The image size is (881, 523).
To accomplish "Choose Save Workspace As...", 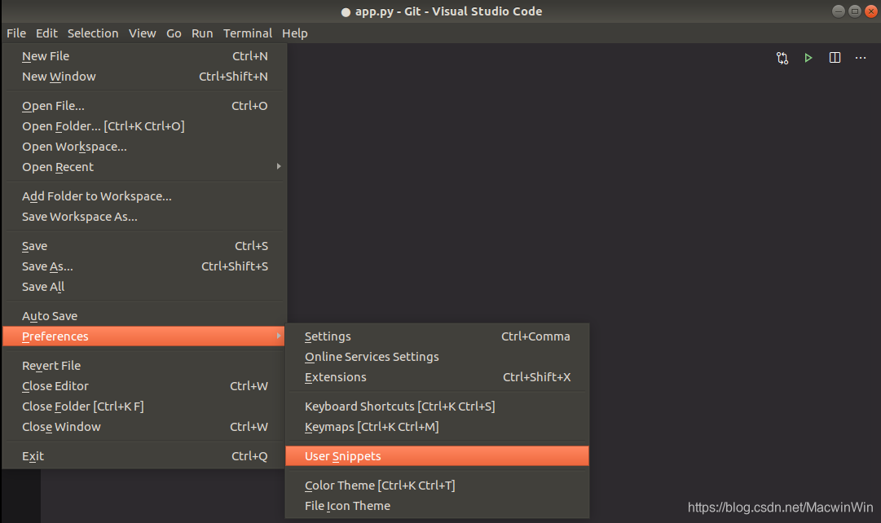I will click(x=145, y=217).
